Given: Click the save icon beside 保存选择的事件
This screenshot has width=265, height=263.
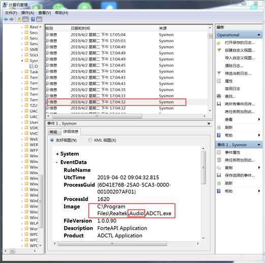Looking at the screenshot, I should 219,175.
